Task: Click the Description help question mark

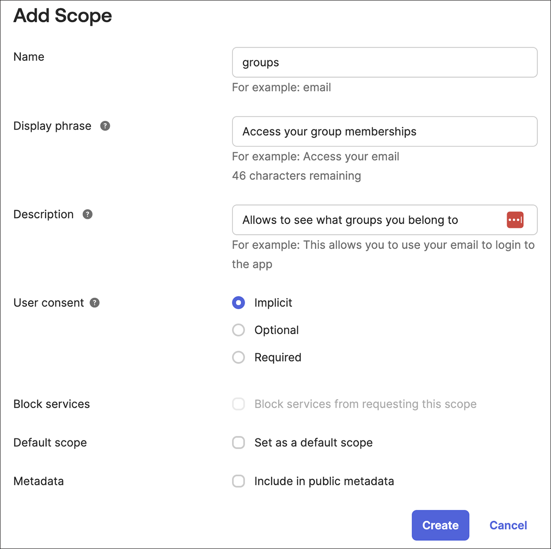Action: click(x=87, y=214)
